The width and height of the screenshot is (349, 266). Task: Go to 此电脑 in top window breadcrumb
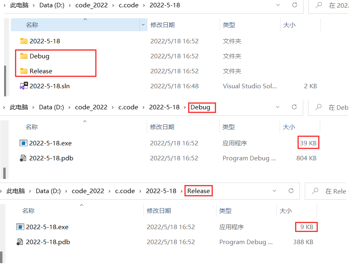point(19,5)
